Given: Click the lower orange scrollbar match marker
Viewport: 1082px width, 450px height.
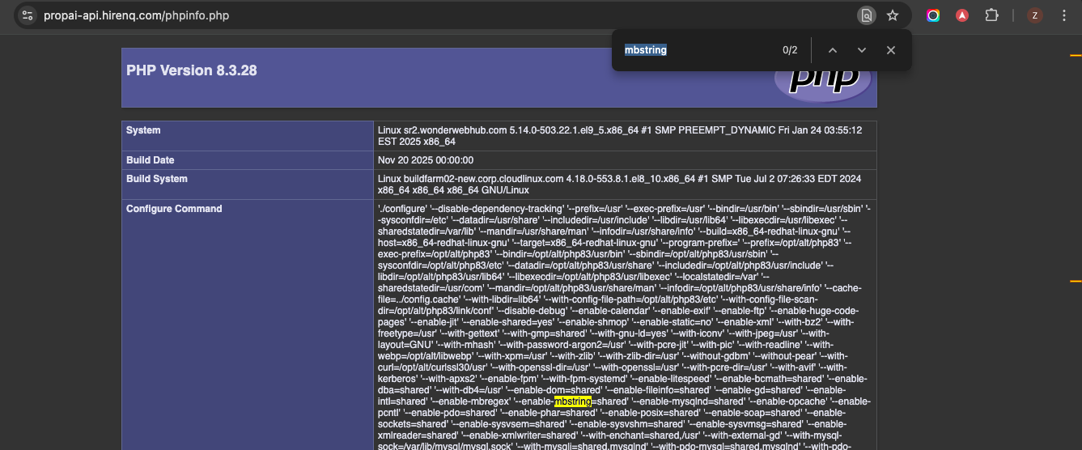Looking at the screenshot, I should click(x=1076, y=281).
